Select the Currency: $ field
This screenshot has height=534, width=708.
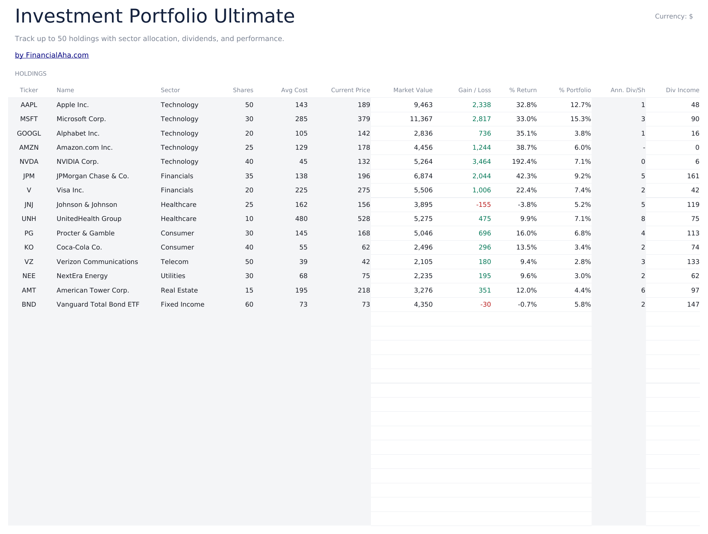point(673,16)
